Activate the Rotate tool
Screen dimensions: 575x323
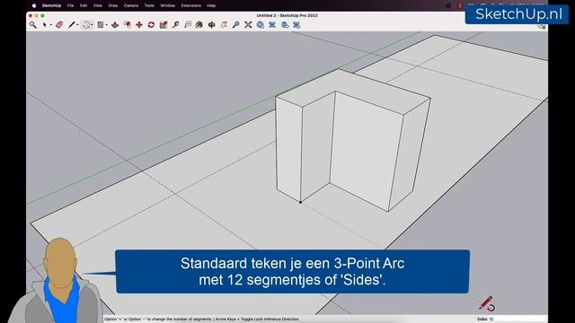[x=151, y=25]
